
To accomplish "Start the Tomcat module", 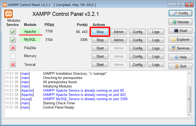I will tap(100, 64).
